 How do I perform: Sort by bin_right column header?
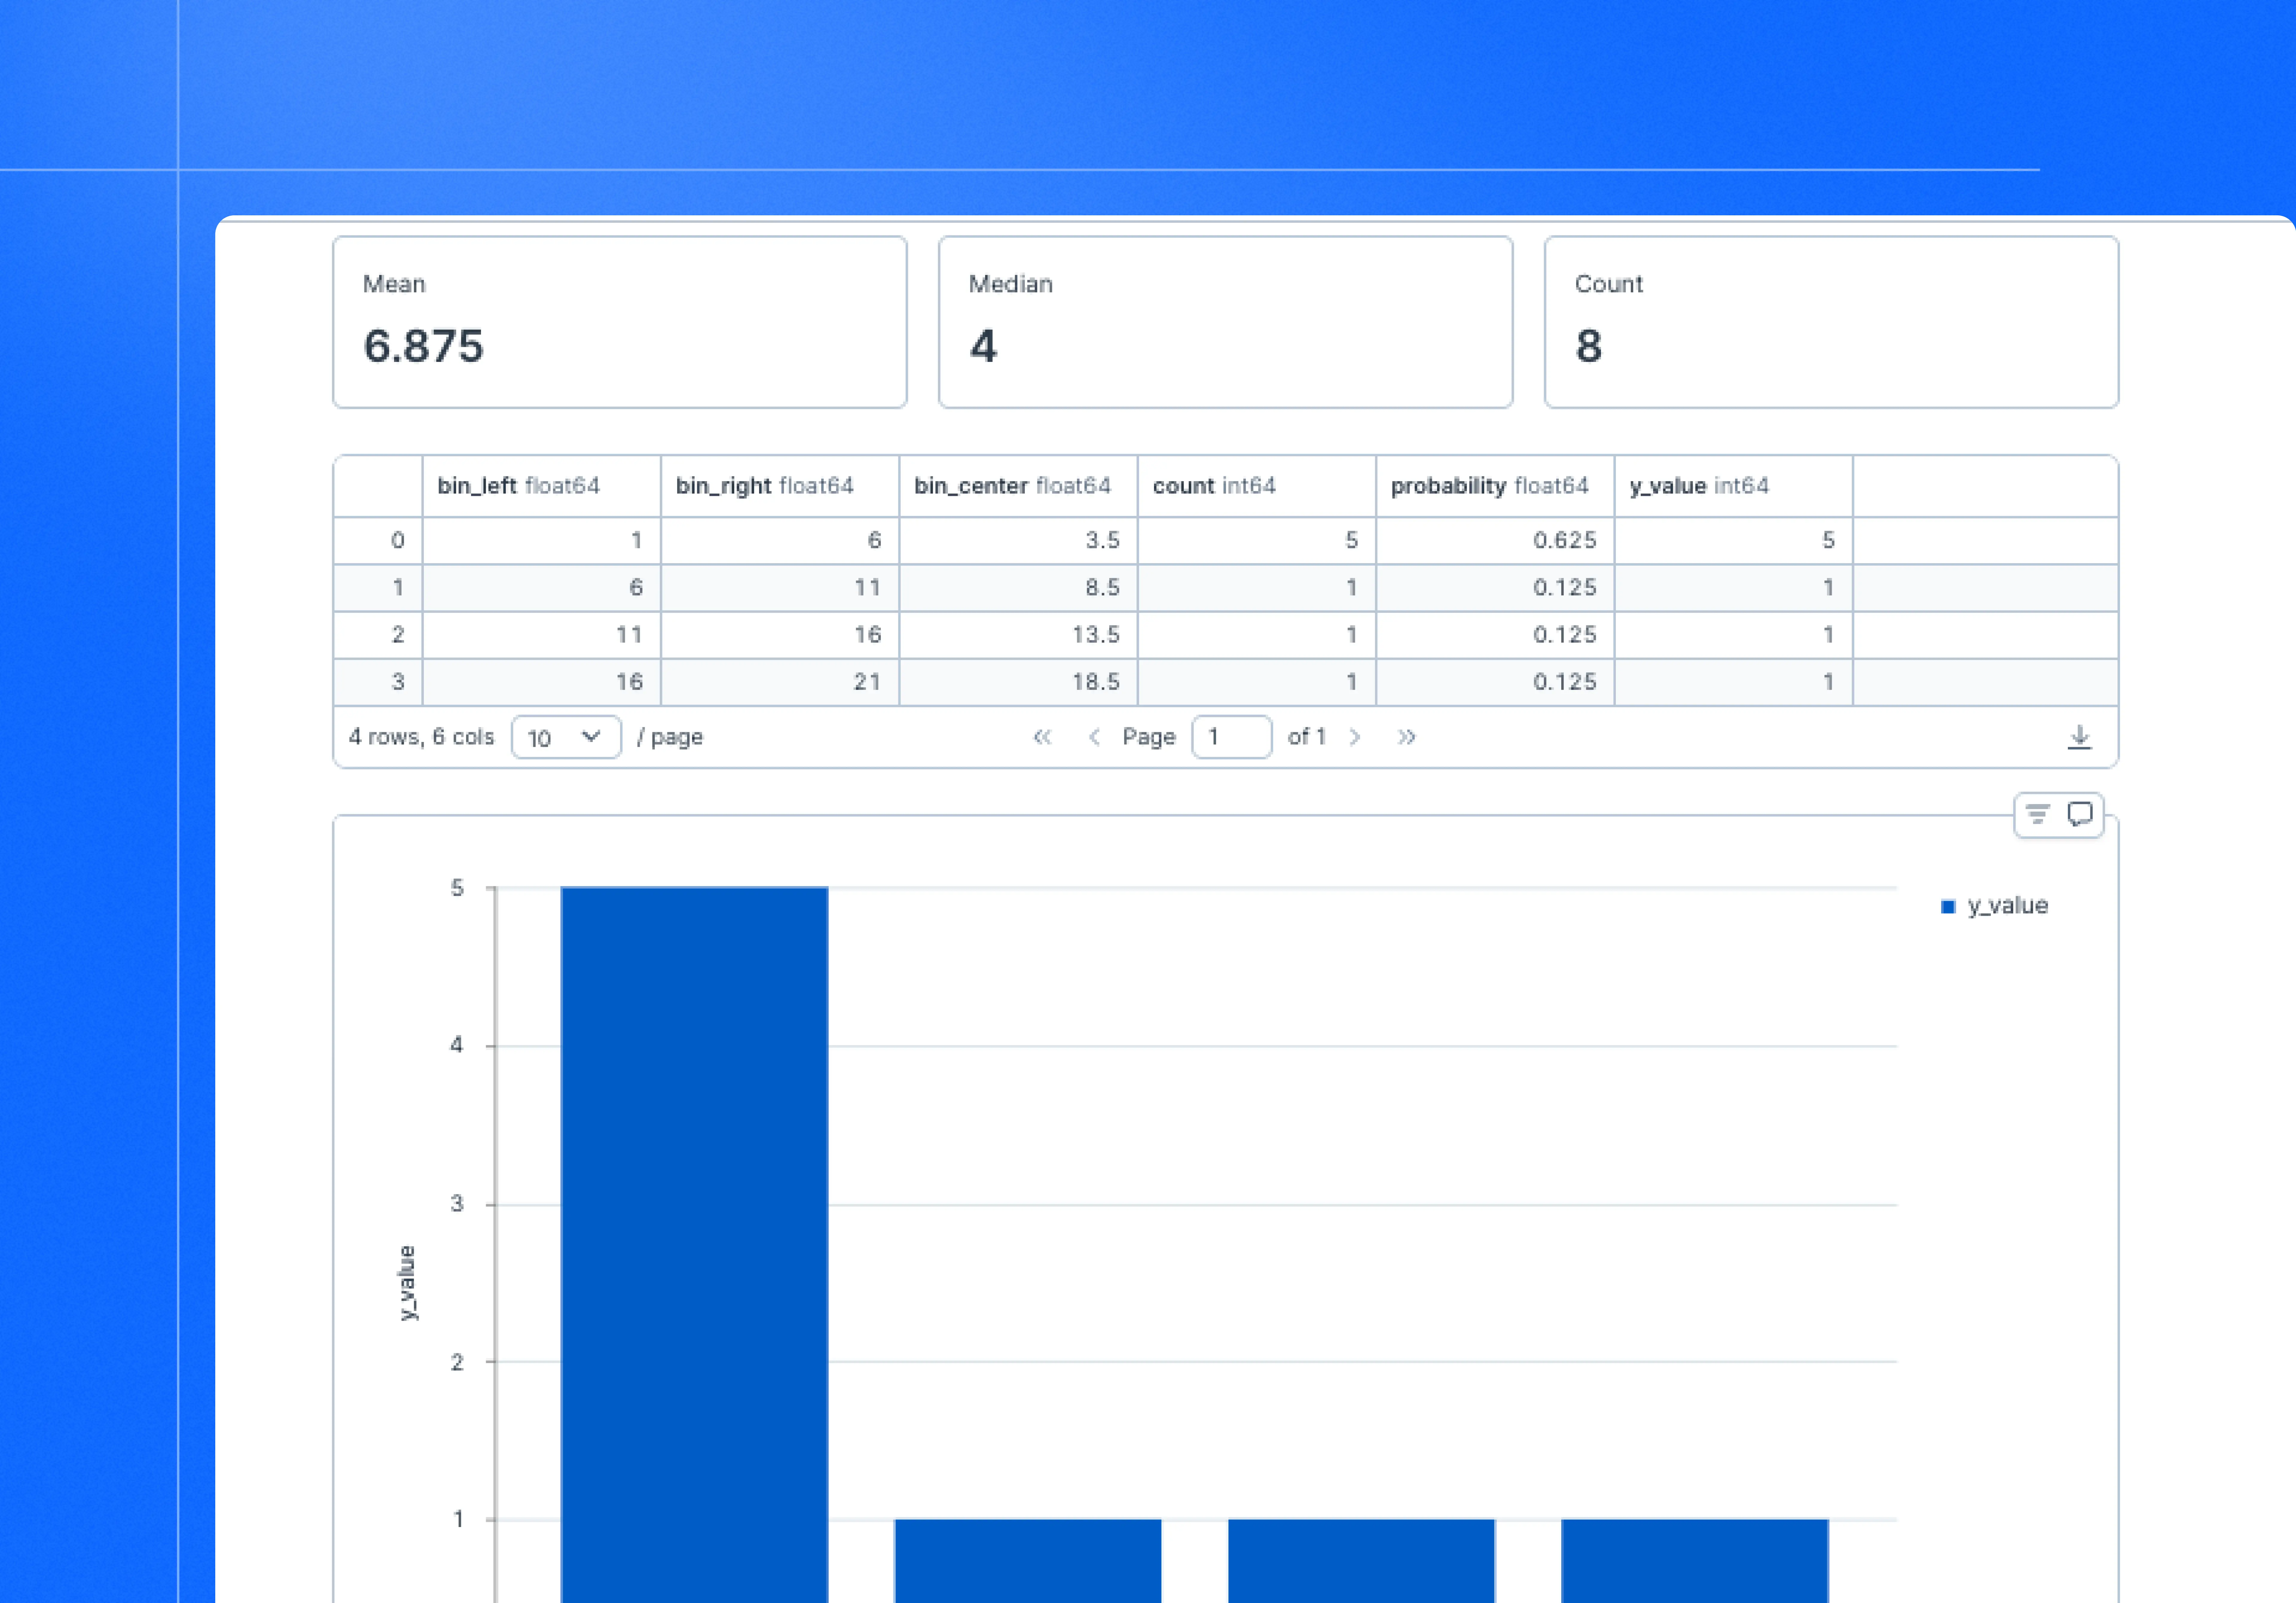coord(764,486)
